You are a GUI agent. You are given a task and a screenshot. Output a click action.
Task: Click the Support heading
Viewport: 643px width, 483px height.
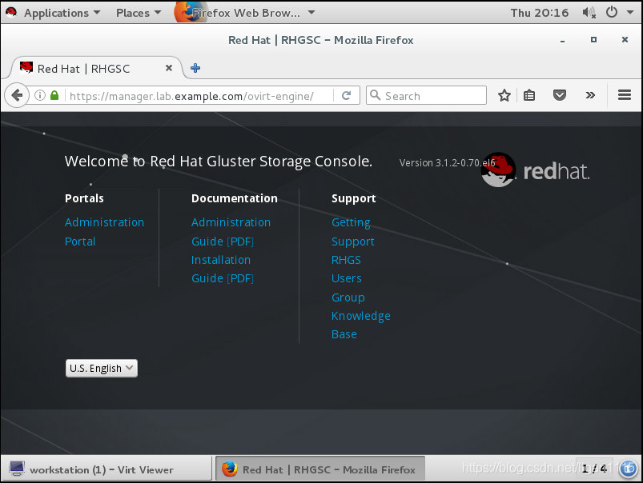pyautogui.click(x=353, y=198)
